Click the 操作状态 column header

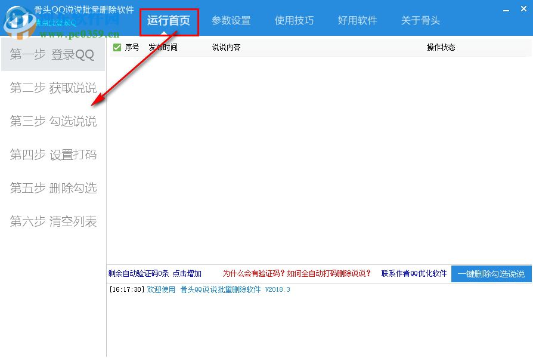click(441, 47)
